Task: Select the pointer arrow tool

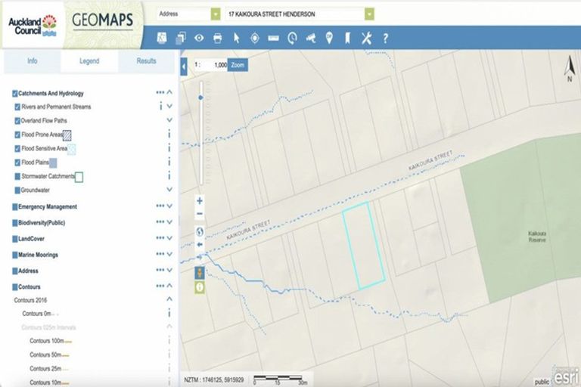Action: [236, 38]
